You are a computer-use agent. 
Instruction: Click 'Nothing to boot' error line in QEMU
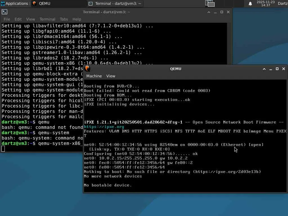coord(172,172)
